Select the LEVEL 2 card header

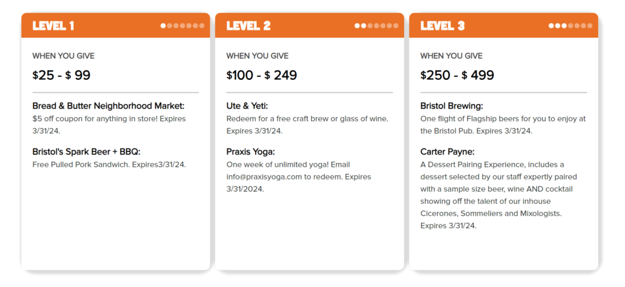(x=309, y=26)
